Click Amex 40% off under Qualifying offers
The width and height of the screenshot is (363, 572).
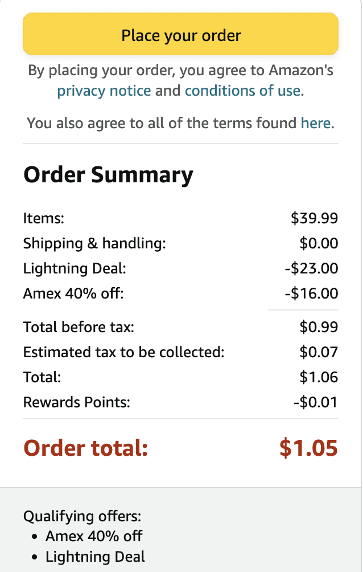pos(94,536)
